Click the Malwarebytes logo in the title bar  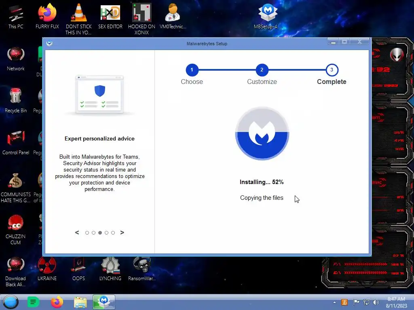pyautogui.click(x=49, y=43)
